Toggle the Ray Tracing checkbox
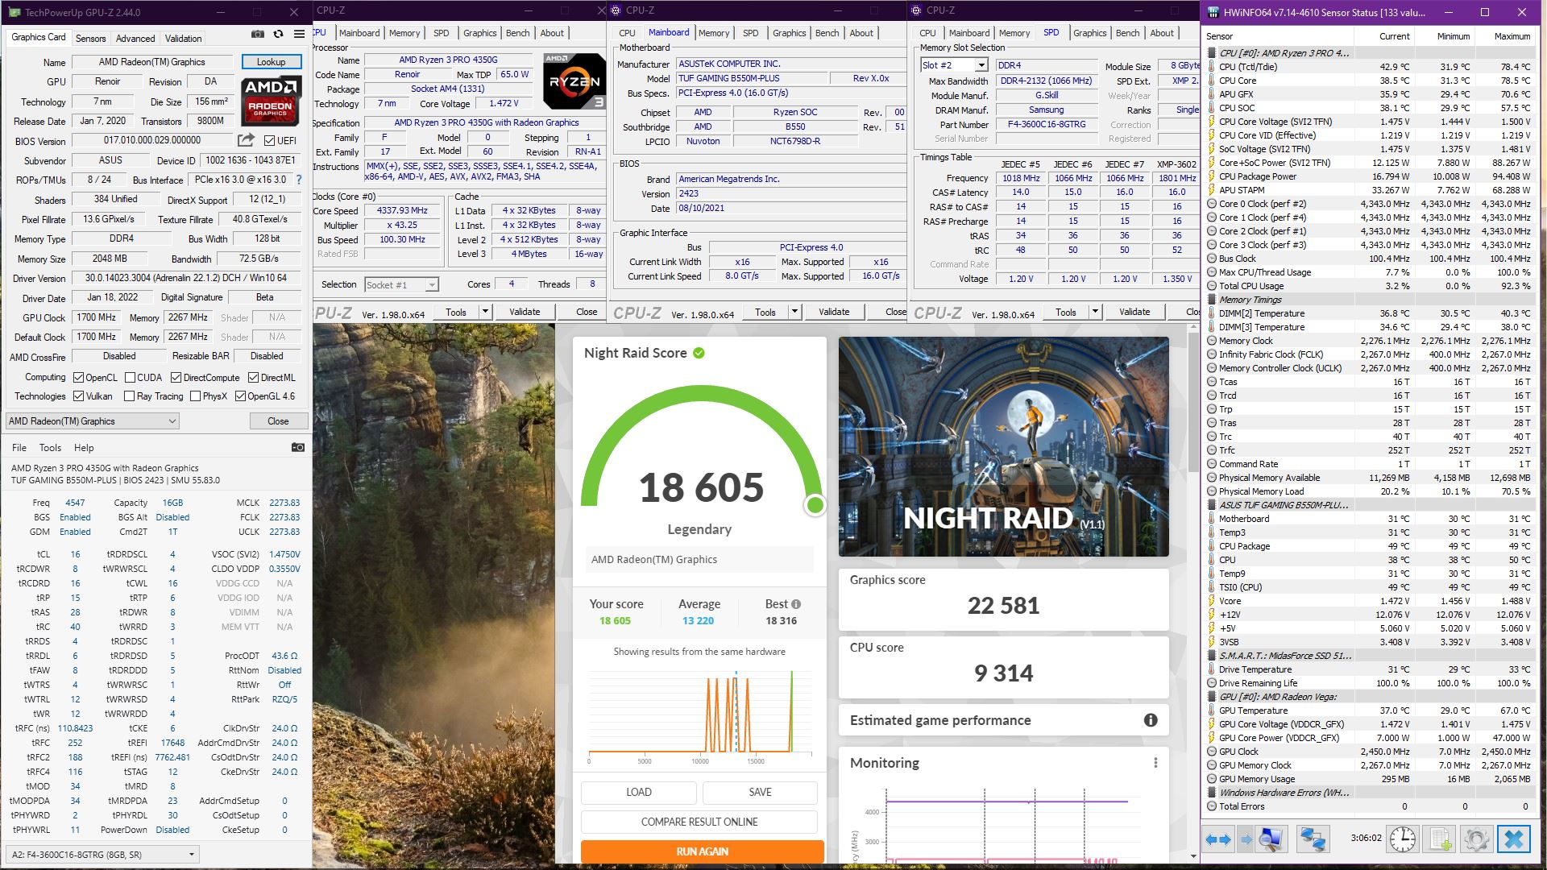 pos(129,396)
